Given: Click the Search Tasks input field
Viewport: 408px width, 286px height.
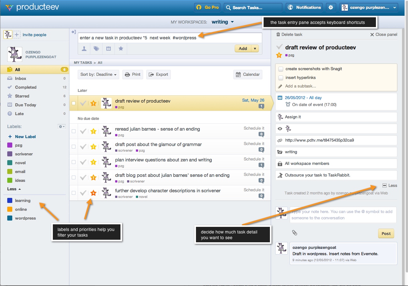Looking at the screenshot, I should pyautogui.click(x=253, y=8).
